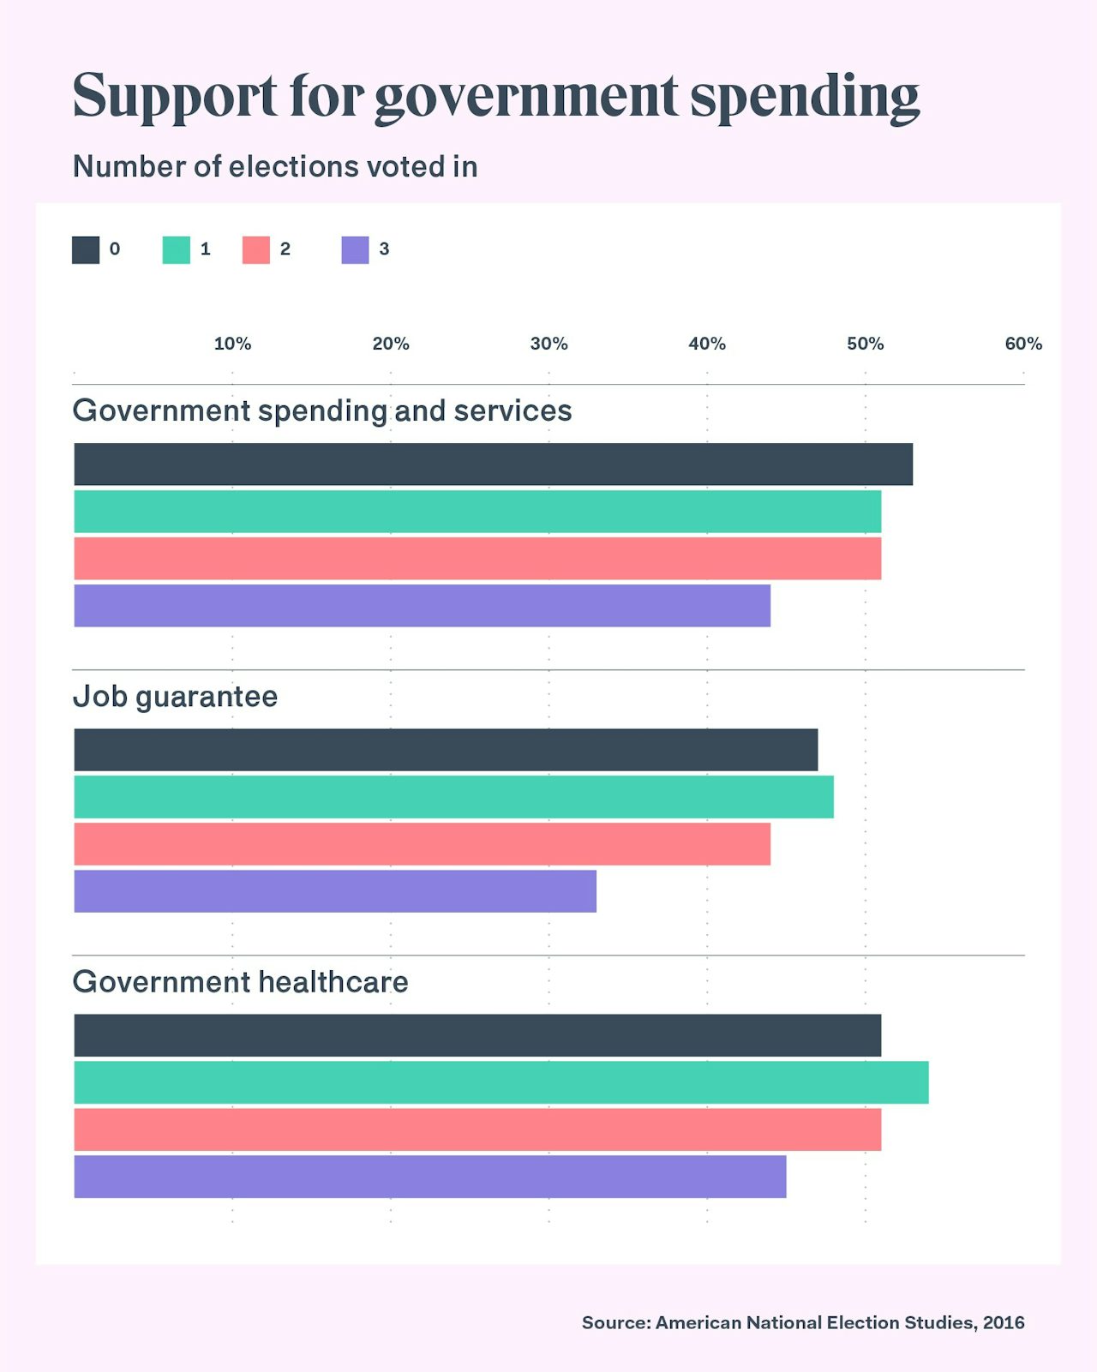The height and width of the screenshot is (1372, 1097).
Task: Pick the purple legend swatch for 3
Action: tap(355, 250)
